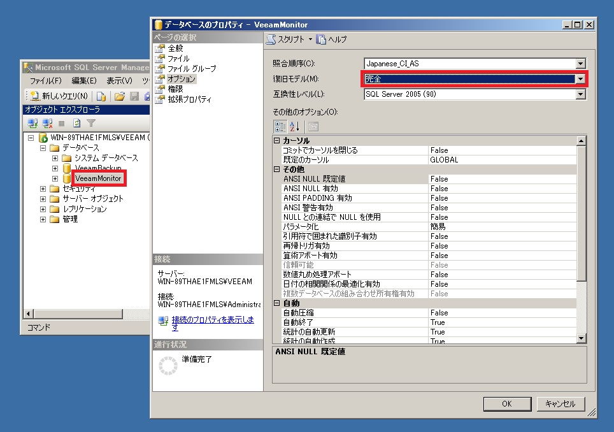
Task: Open 接続のプロパティを表示します link
Action: click(x=213, y=323)
